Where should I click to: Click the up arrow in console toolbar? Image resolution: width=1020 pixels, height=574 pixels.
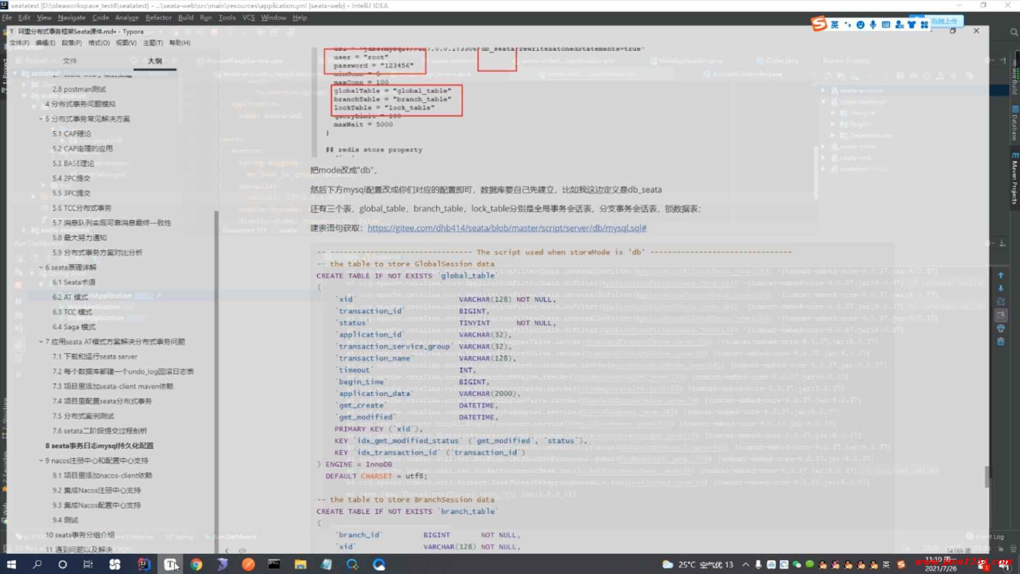[1001, 275]
